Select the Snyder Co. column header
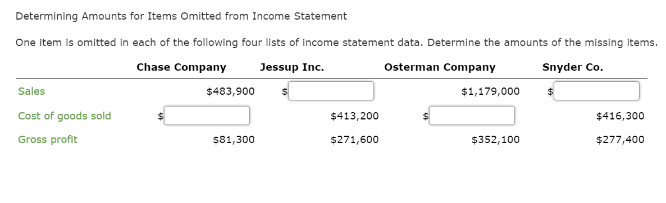666x203 pixels. click(573, 67)
